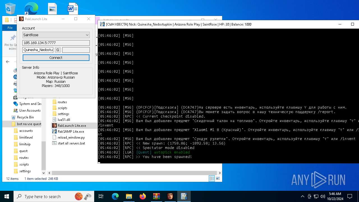Open the clock showing 5:46 AM

tap(335, 196)
